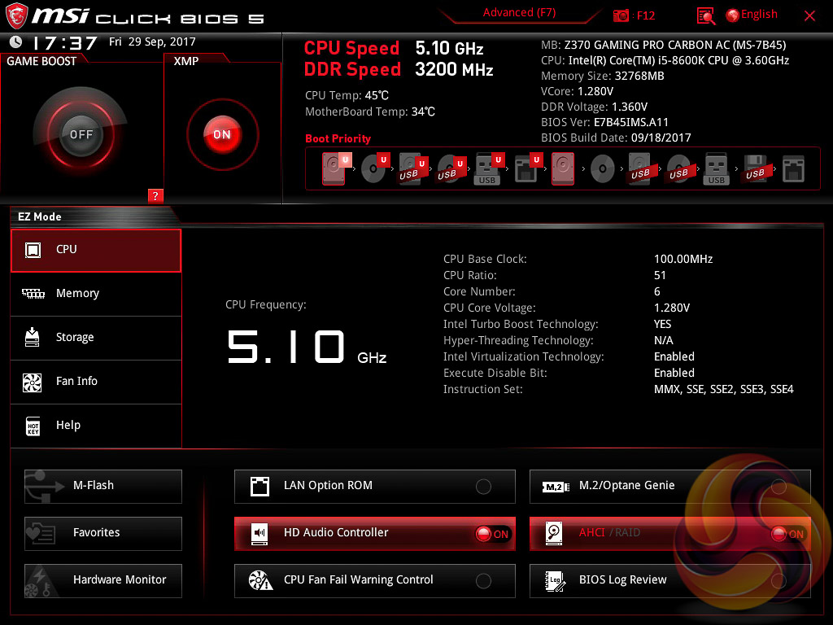Enable LAN Option ROM toggle
This screenshot has width=833, height=625.
click(x=483, y=487)
